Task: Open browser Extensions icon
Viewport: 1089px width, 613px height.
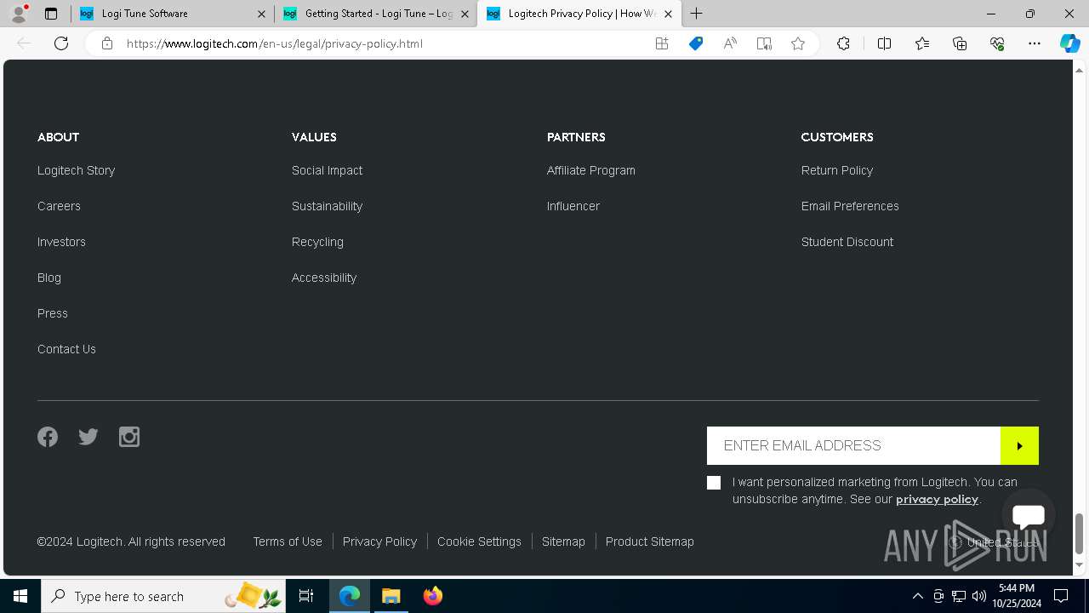Action: pyautogui.click(x=843, y=43)
